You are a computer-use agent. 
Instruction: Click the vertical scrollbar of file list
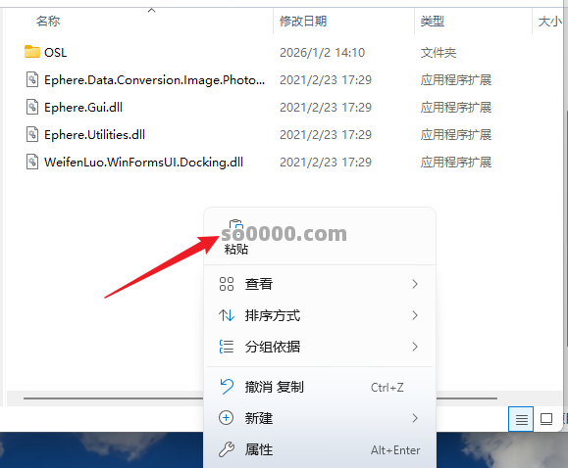click(x=566, y=227)
